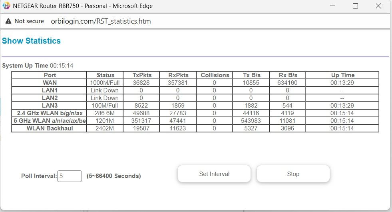Click the orbilogin.com address URL text
The width and height of the screenshot is (392, 212).
101,21
